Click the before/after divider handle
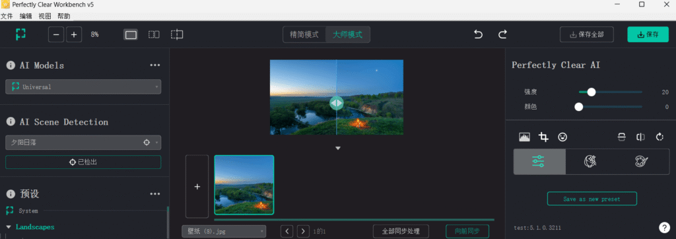Viewport: 676px width, 239px height. pyautogui.click(x=336, y=103)
